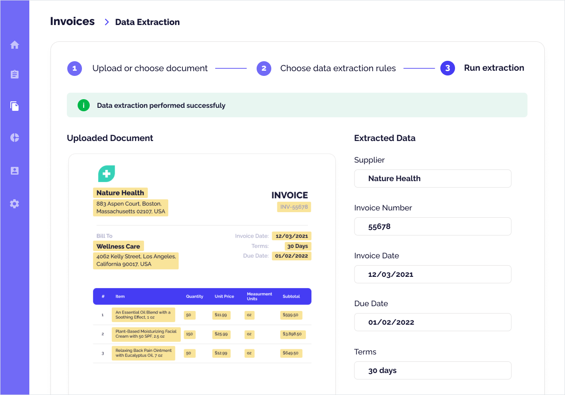
Task: Click the Unit Price column header
Action: (224, 296)
